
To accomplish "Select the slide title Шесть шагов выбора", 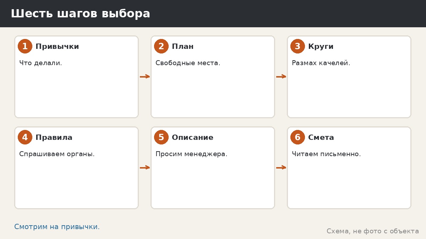I will point(81,14).
